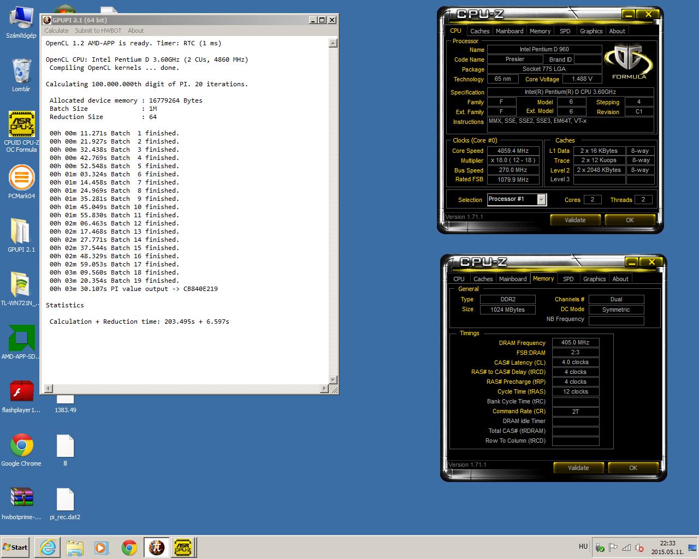
Task: Click the HU language indicator
Action: 583,546
